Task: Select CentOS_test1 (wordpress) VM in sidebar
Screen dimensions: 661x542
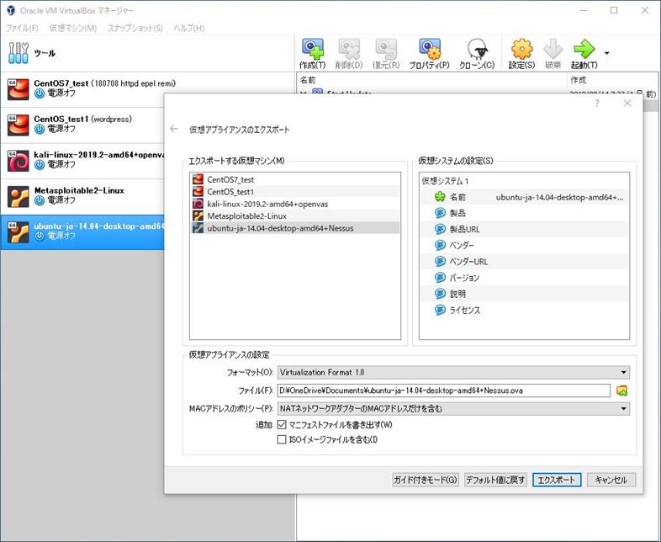Action: [82, 125]
